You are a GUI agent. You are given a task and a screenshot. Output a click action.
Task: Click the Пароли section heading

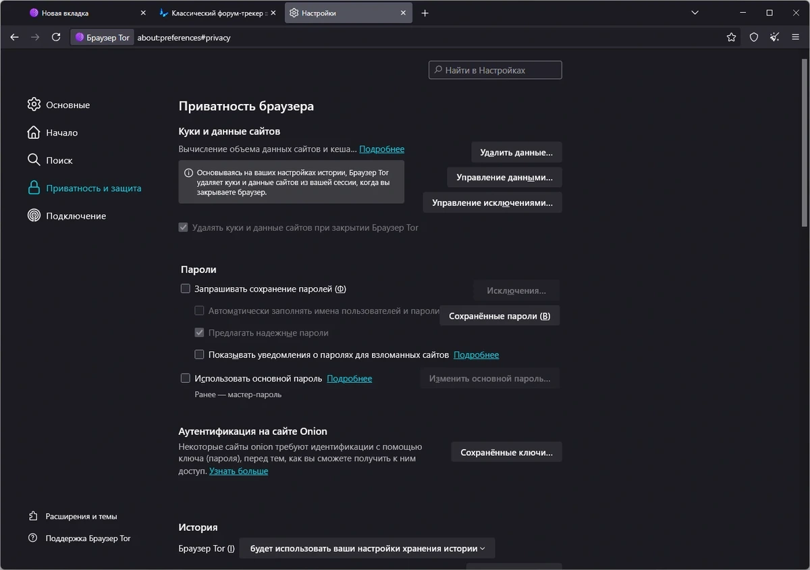click(198, 269)
